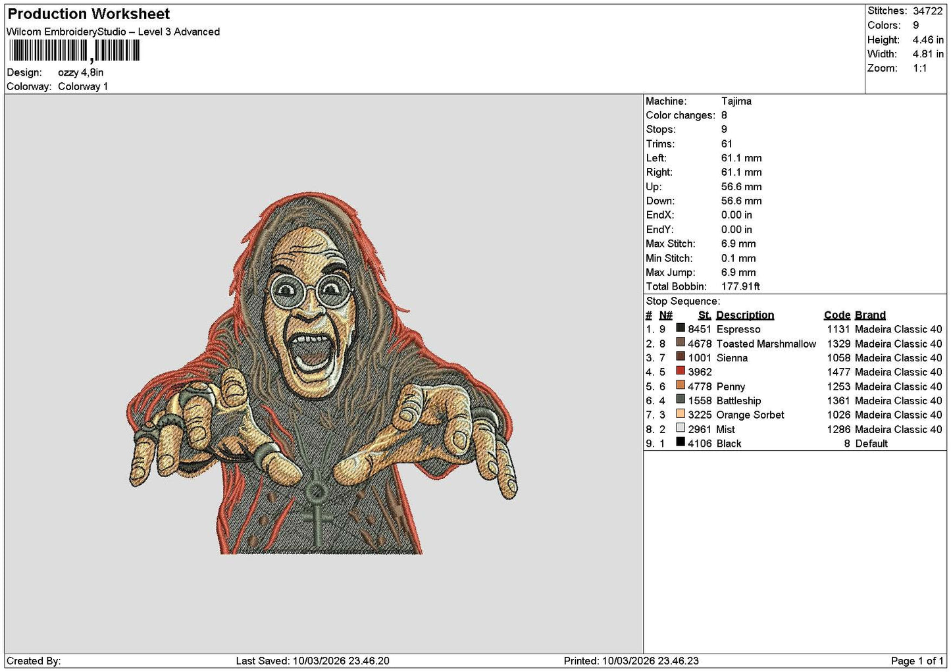Click the Up value '56.6 mm'
This screenshot has width=951, height=672.
[x=741, y=186]
